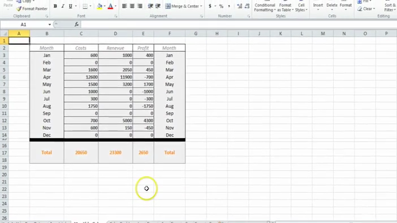
Task: Open accounting format dropdown arrow
Action: point(215,6)
